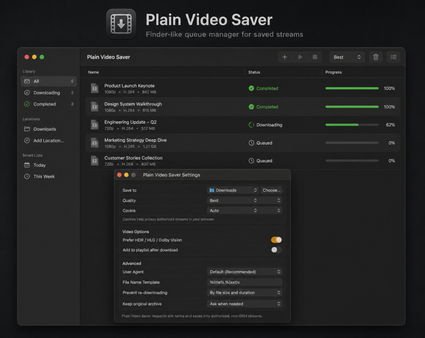Click the spinner icon on Engineering Update row

coord(251,124)
